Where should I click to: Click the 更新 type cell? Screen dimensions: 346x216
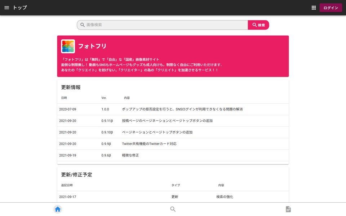[x=175, y=197]
